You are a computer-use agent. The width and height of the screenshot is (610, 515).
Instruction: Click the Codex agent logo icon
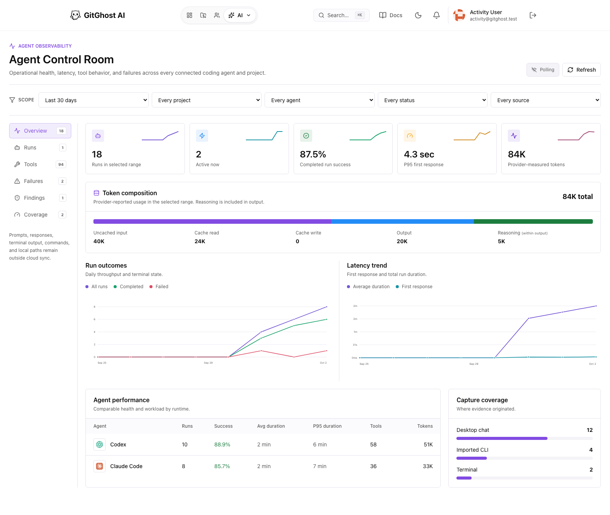pos(100,444)
